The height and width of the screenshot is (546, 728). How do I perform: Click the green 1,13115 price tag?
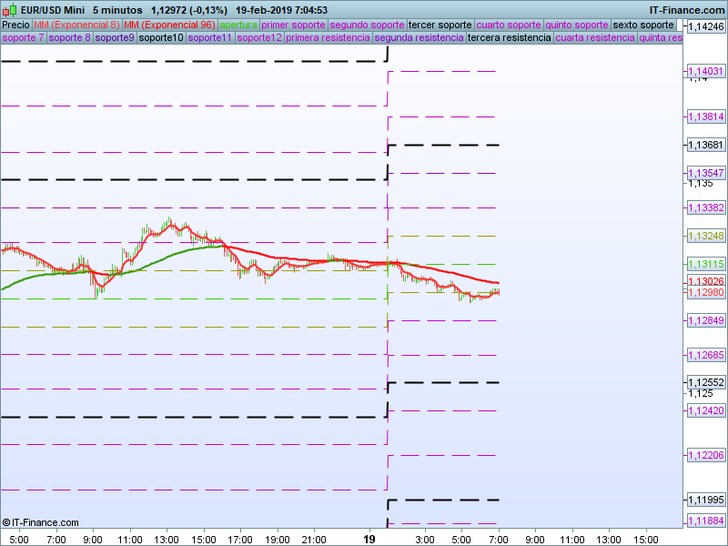(705, 264)
